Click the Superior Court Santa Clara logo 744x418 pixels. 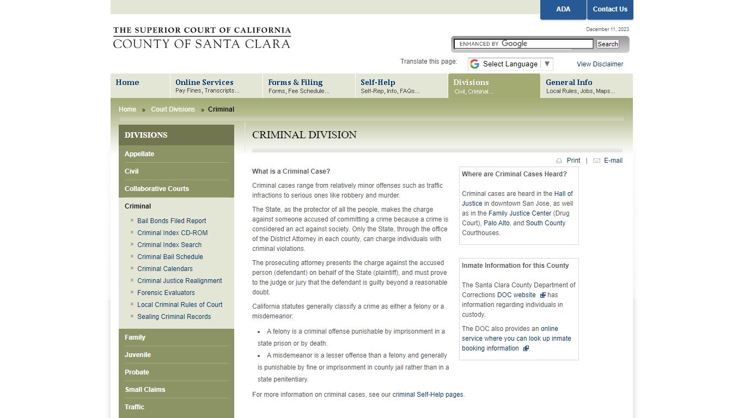(202, 38)
